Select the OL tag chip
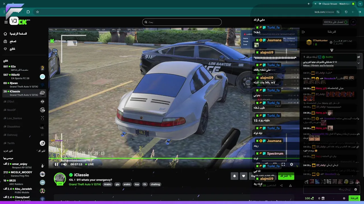The width and height of the screenshot is (364, 204). tap(145, 184)
